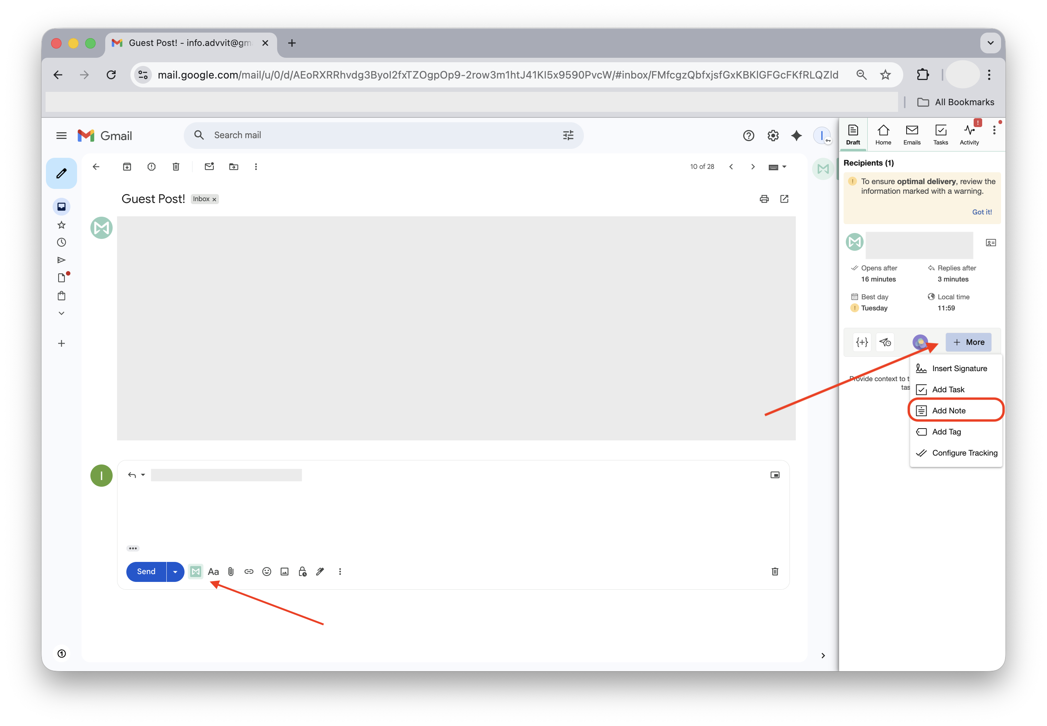Go to the newer conversation

pos(731,167)
